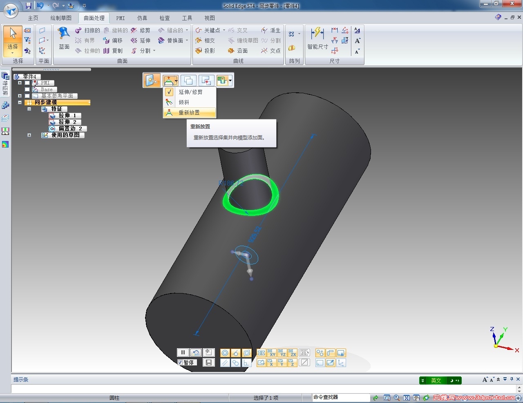Viewport: 523px width, 403px height.
Task: Toggle the checked 延伸/修剪 option
Action: coord(189,92)
